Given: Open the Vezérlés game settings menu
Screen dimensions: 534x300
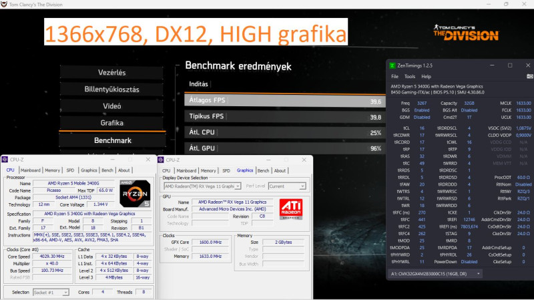Looking at the screenshot, I should 111,73.
